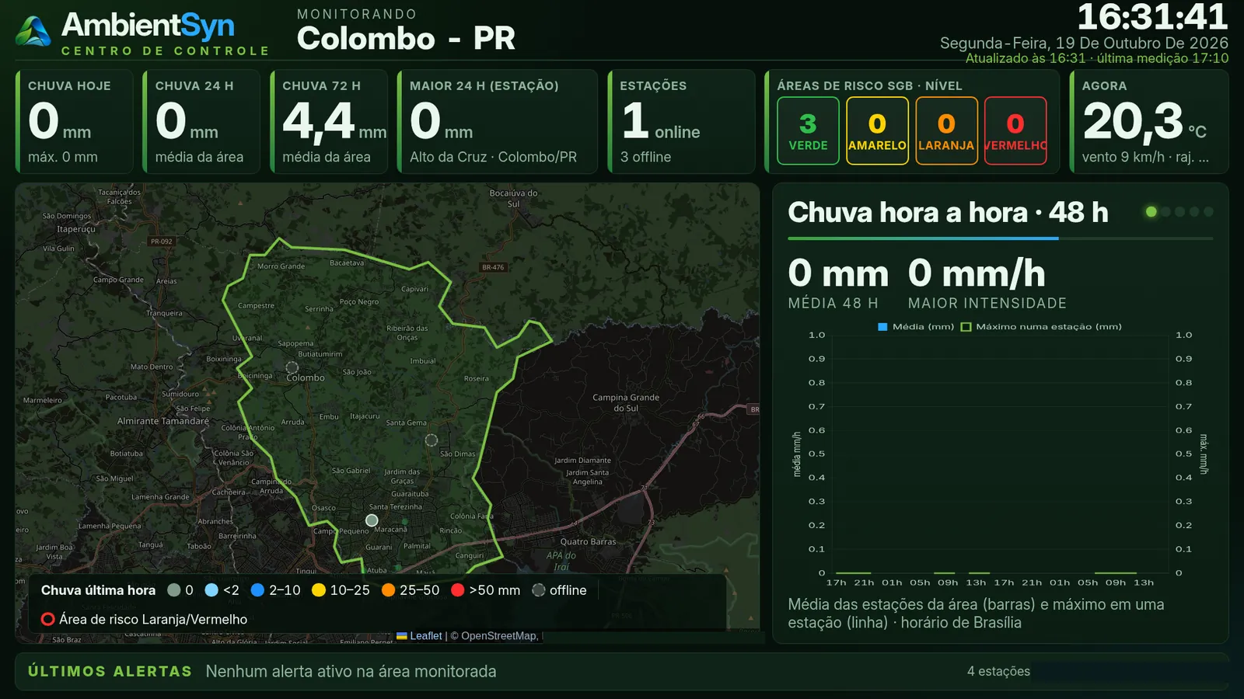Toggle the Média (mm) chart series
The image size is (1244, 699).
[916, 327]
